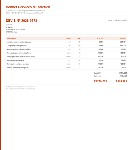Click the P.U. HT column header
The width and height of the screenshot is (133, 150).
pos(100,38)
